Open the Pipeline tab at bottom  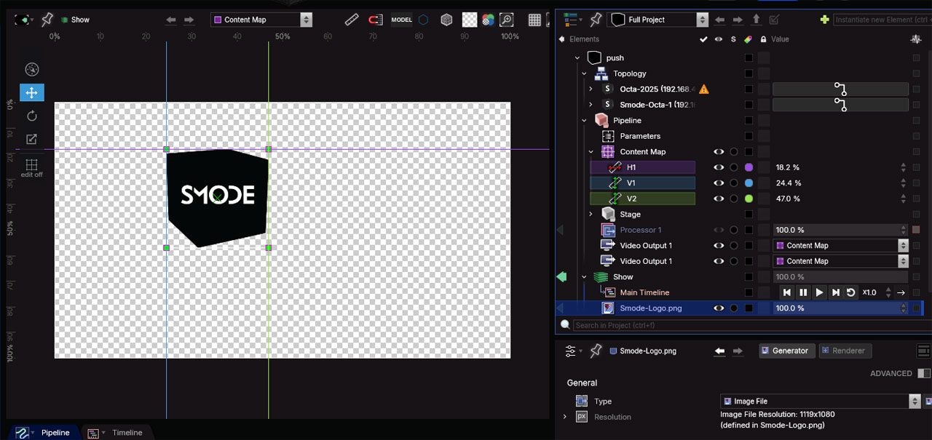pos(45,433)
